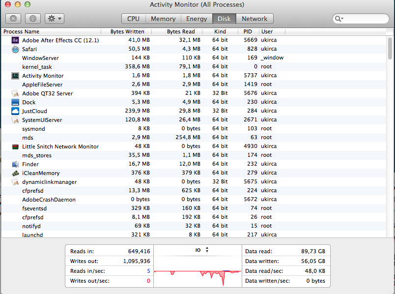This screenshot has width=395, height=294.
Task: Select the Adobe After Effects icon
Action: click(15, 40)
